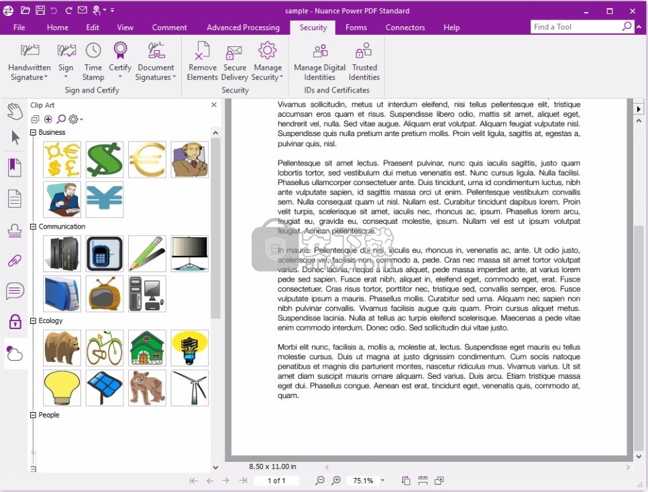648x492 pixels.
Task: Open Secure Delivery
Action: (234, 61)
